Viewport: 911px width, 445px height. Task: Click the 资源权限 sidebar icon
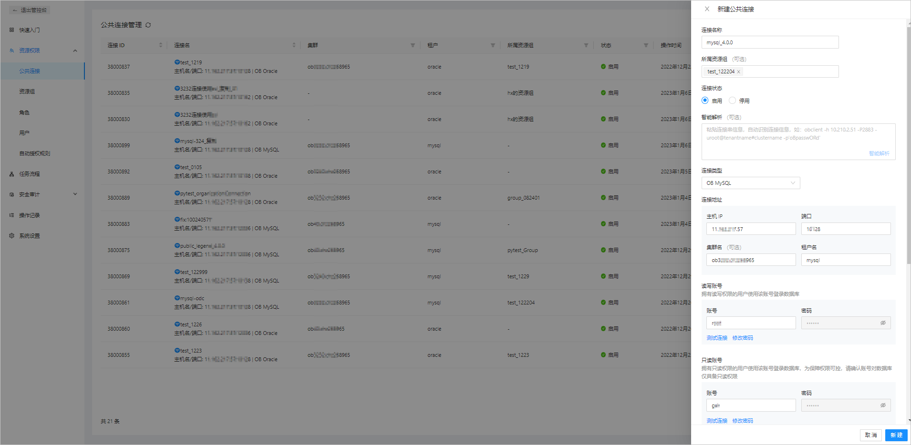(x=11, y=51)
